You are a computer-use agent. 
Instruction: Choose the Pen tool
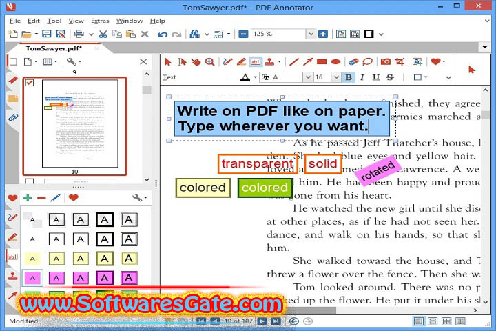(x=227, y=62)
